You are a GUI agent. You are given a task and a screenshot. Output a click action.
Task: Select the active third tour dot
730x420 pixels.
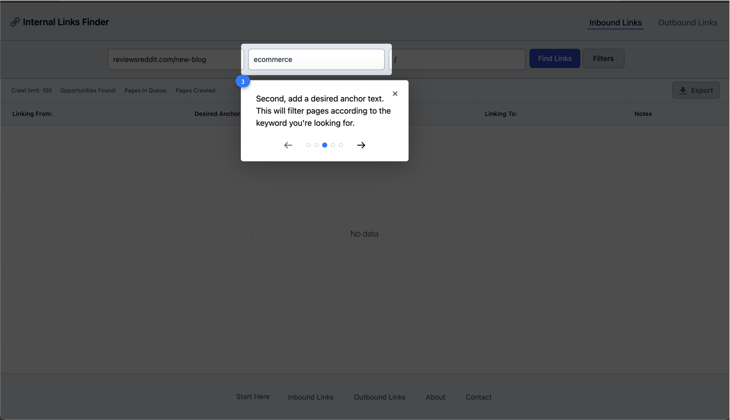[325, 145]
